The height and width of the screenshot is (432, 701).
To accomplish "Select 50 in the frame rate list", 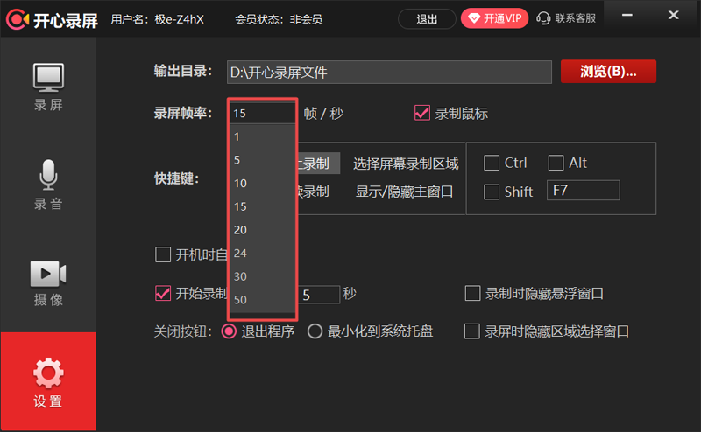I will click(x=262, y=299).
